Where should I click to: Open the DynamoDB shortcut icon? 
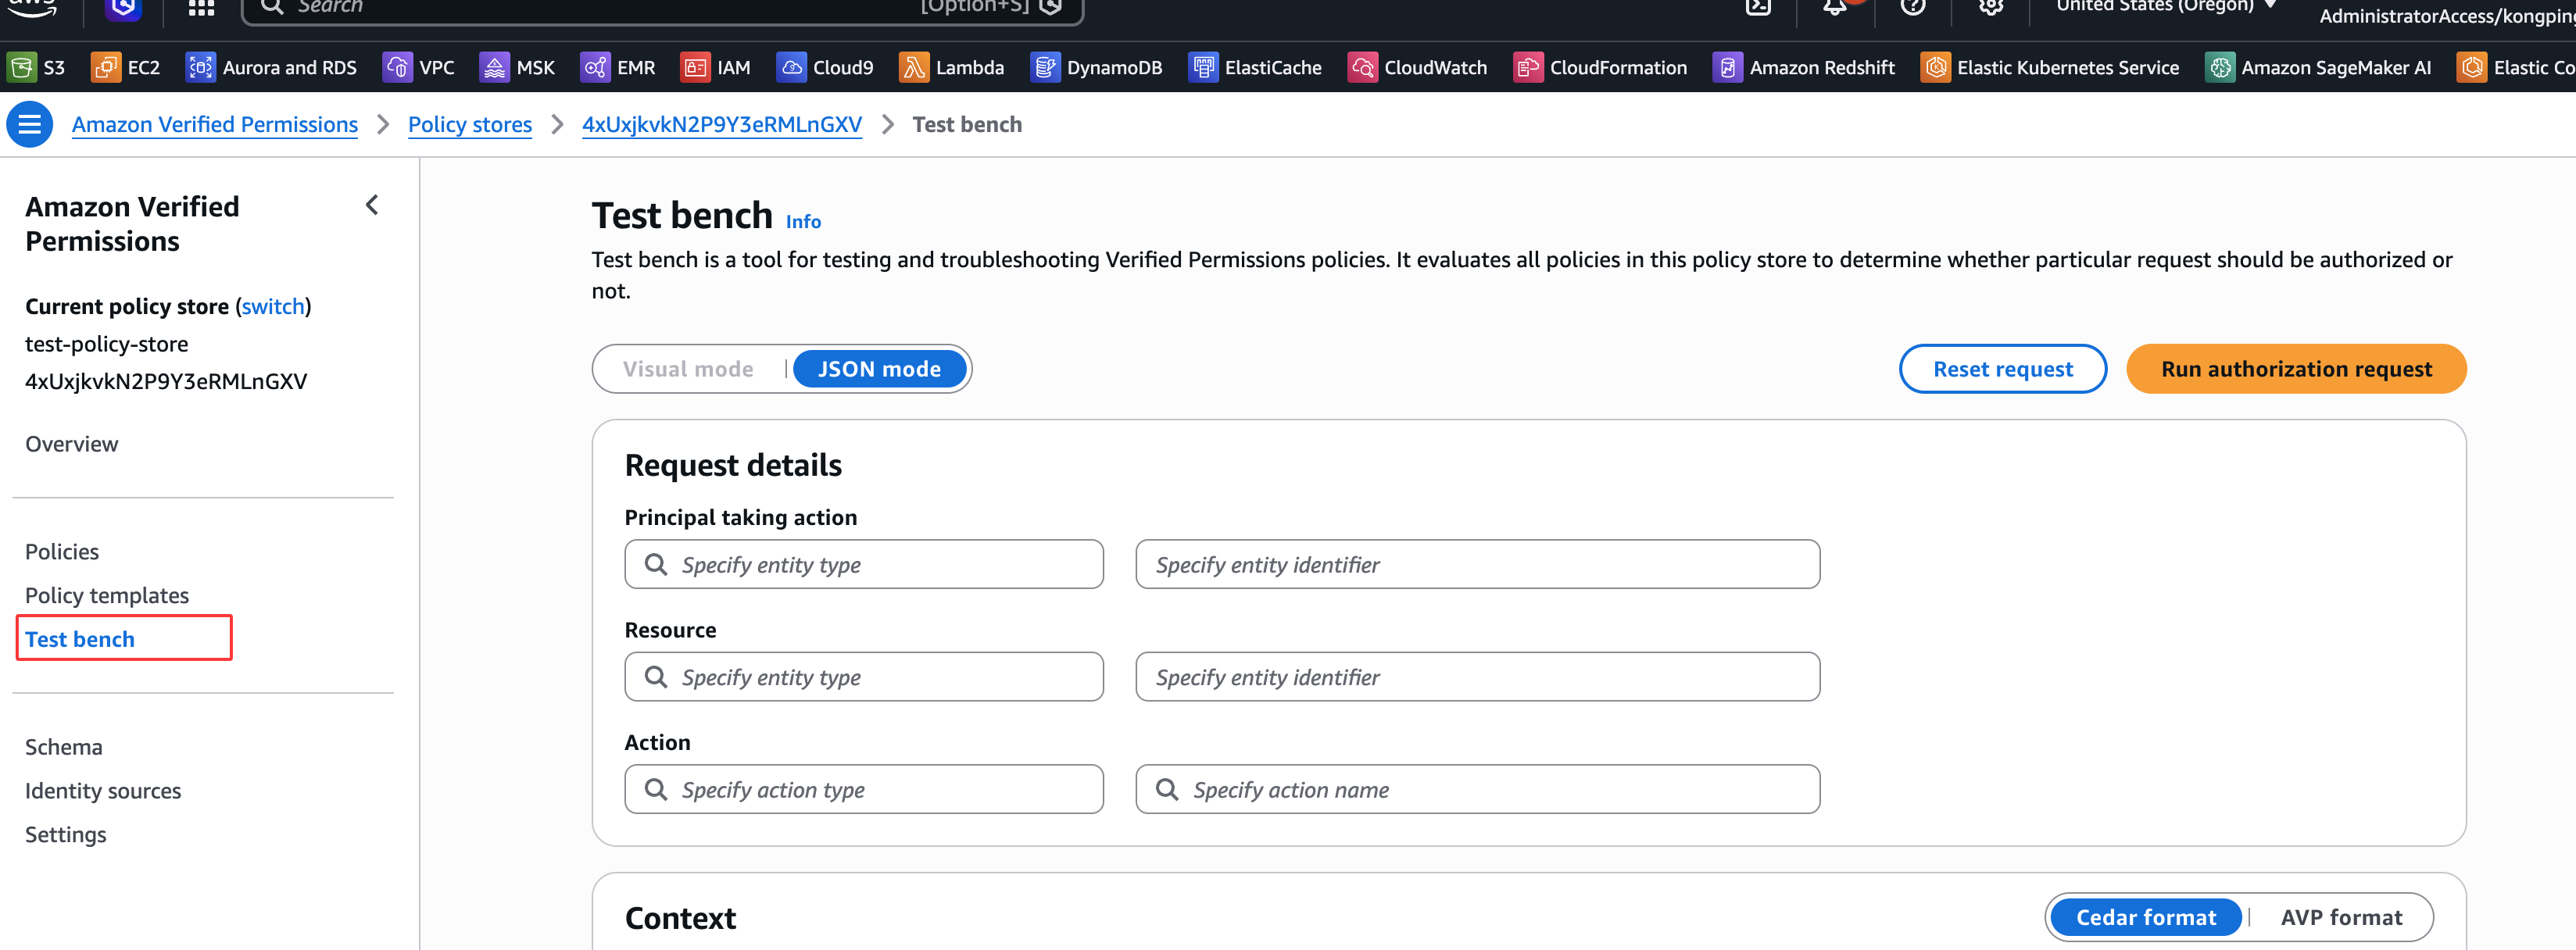1044,67
